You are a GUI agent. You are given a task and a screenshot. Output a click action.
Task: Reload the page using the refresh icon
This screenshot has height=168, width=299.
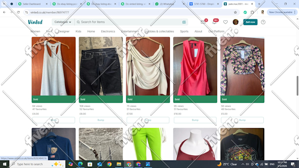coord(18,12)
